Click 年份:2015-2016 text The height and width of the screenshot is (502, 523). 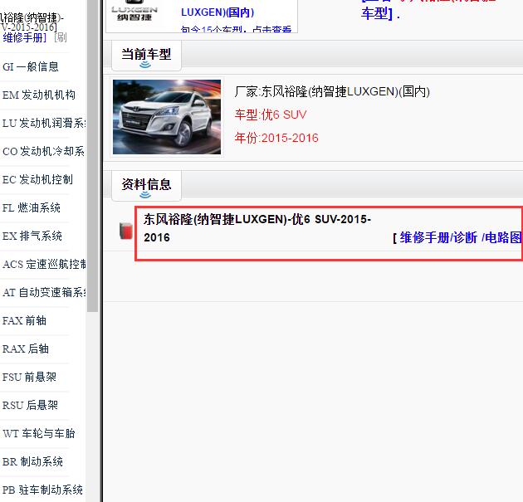(x=276, y=138)
